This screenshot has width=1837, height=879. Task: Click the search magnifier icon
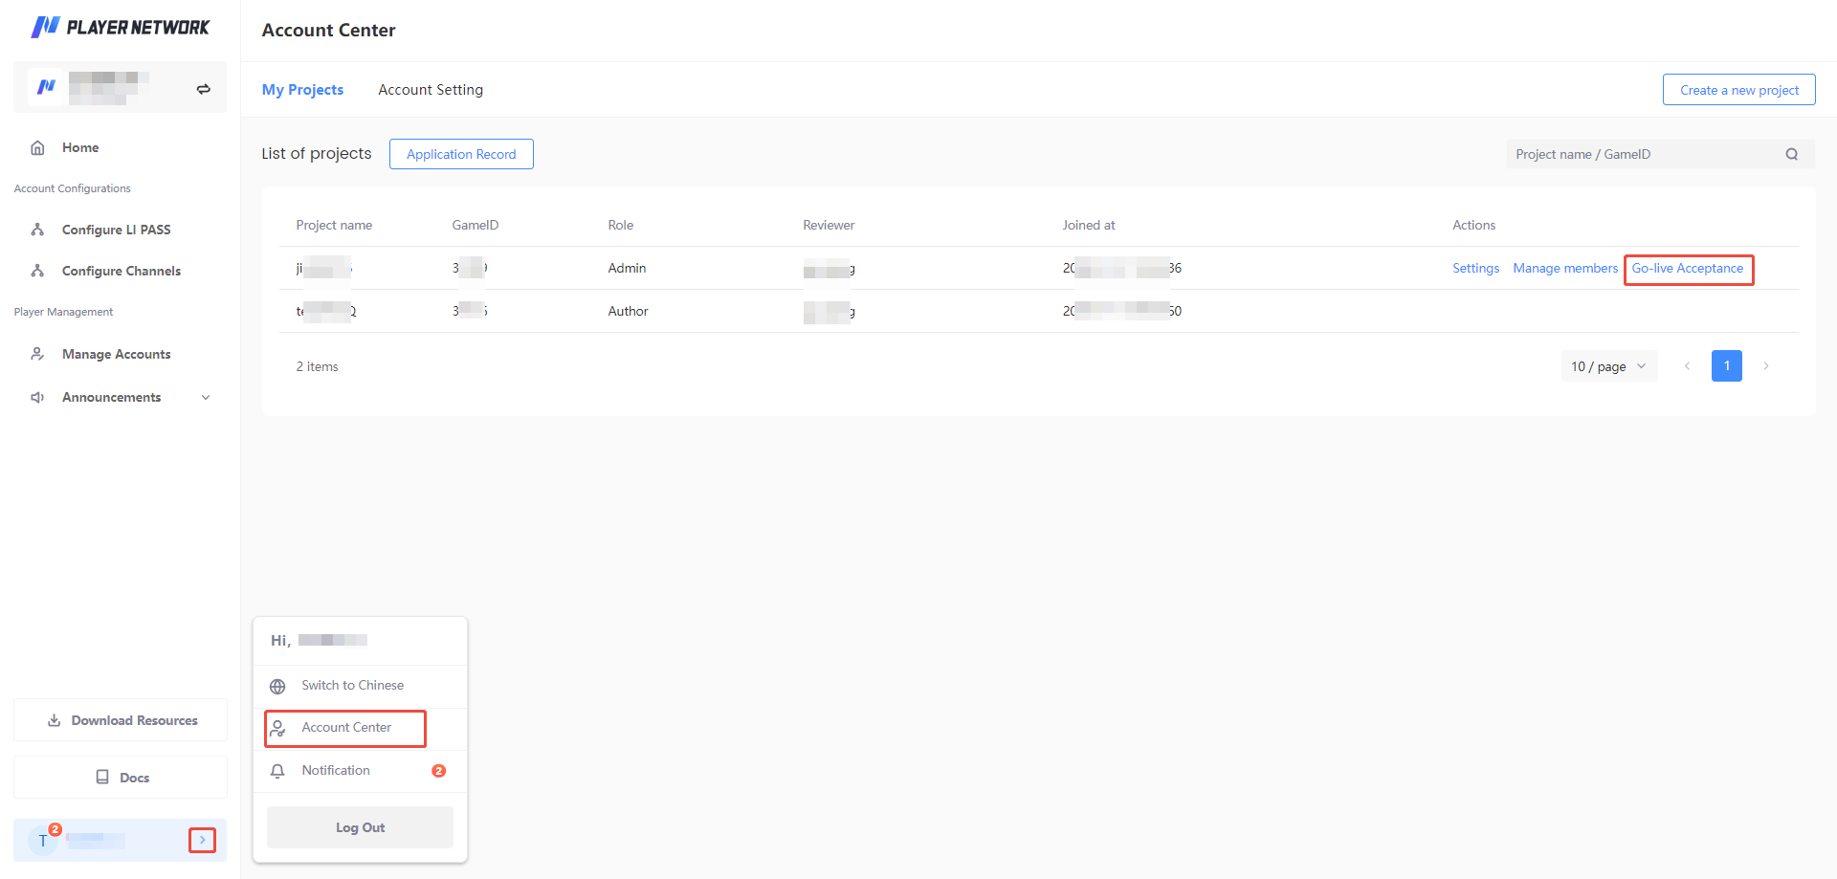pos(1791,154)
